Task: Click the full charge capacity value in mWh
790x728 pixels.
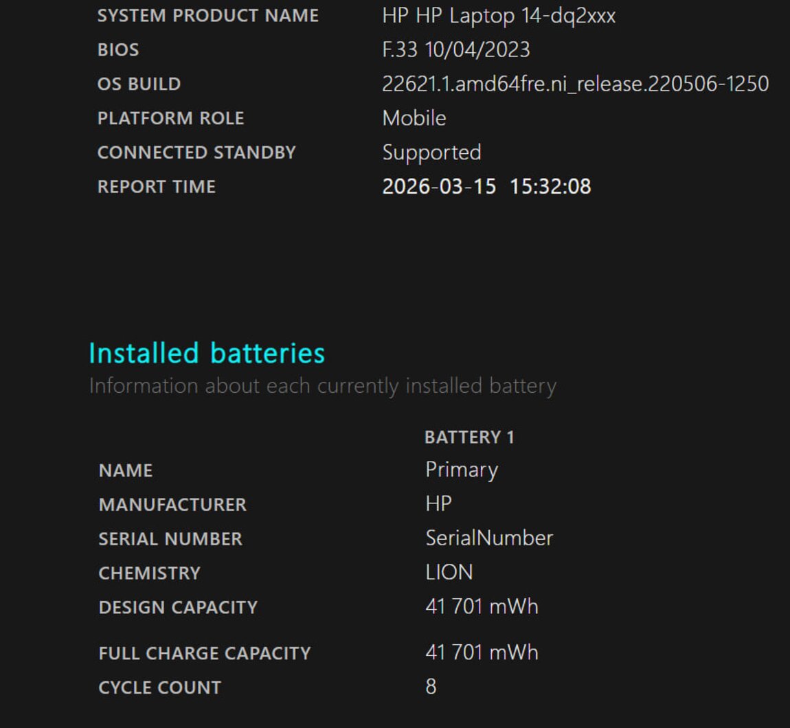Action: pos(482,652)
